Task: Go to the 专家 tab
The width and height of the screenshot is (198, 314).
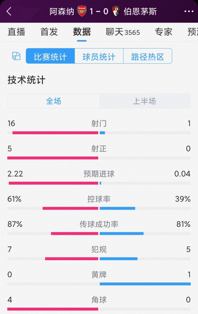Action: (163, 32)
